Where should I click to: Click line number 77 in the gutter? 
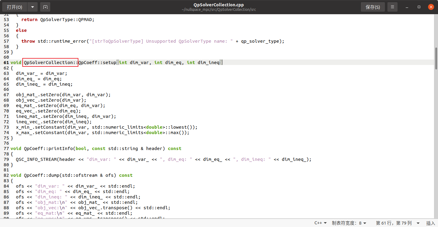click(6, 149)
